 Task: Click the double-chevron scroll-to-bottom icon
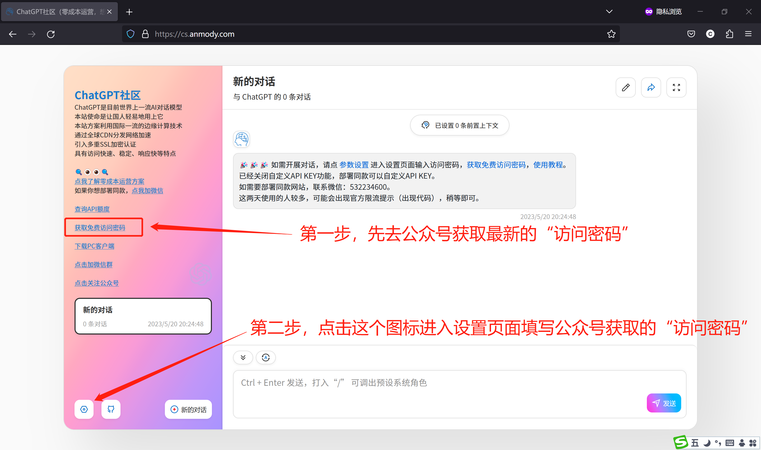[x=243, y=357]
